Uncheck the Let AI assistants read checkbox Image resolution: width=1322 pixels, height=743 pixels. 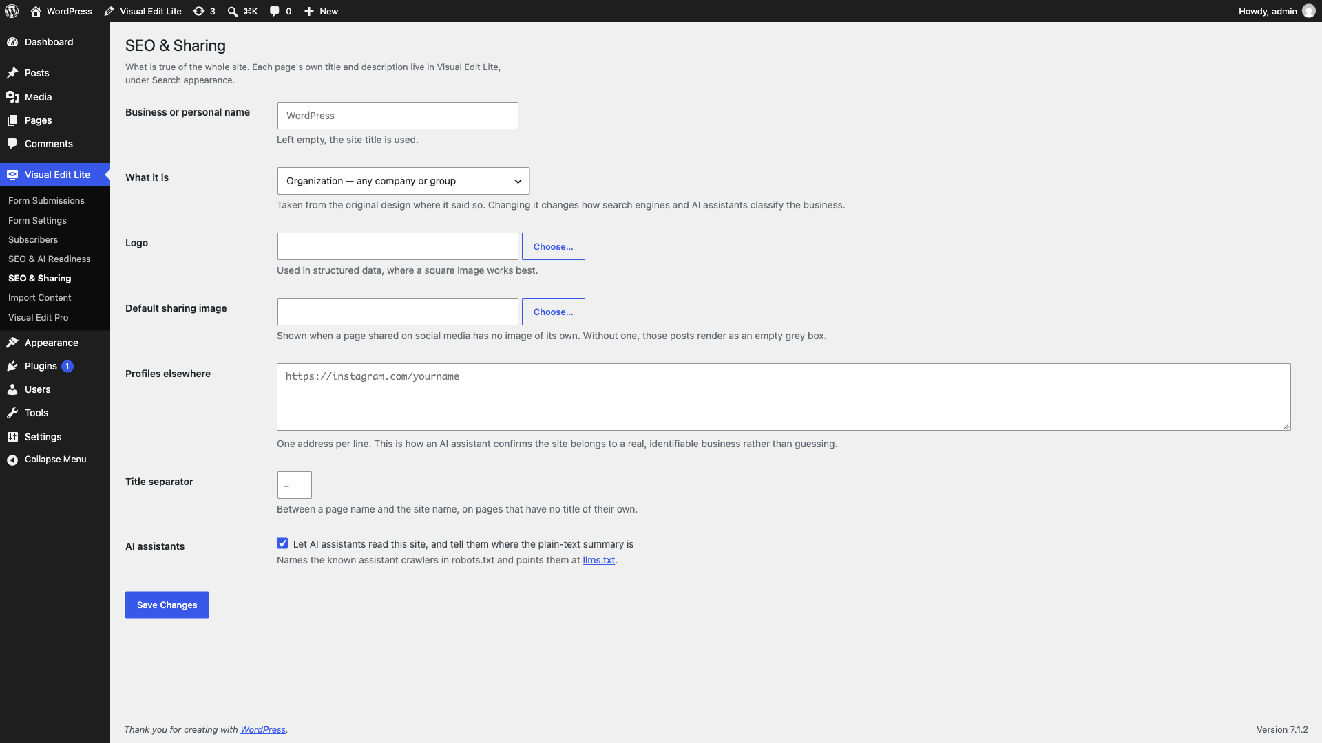click(282, 543)
